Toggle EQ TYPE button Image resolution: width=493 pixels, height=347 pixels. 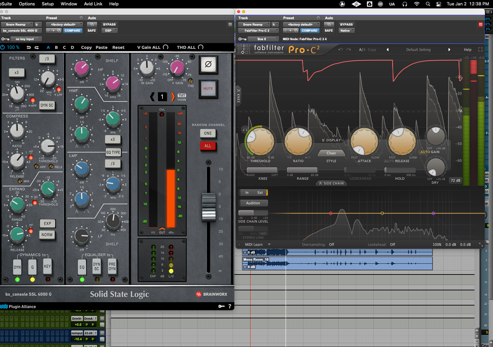113,152
